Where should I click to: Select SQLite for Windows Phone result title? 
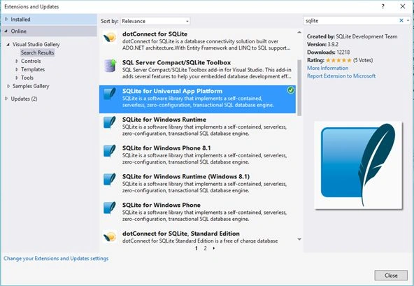click(162, 205)
